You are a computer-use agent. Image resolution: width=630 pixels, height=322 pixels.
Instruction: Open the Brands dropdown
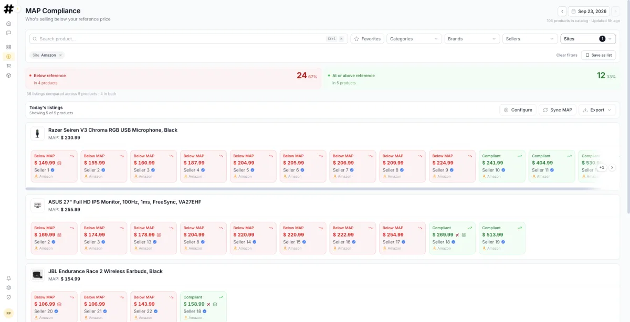[472, 39]
